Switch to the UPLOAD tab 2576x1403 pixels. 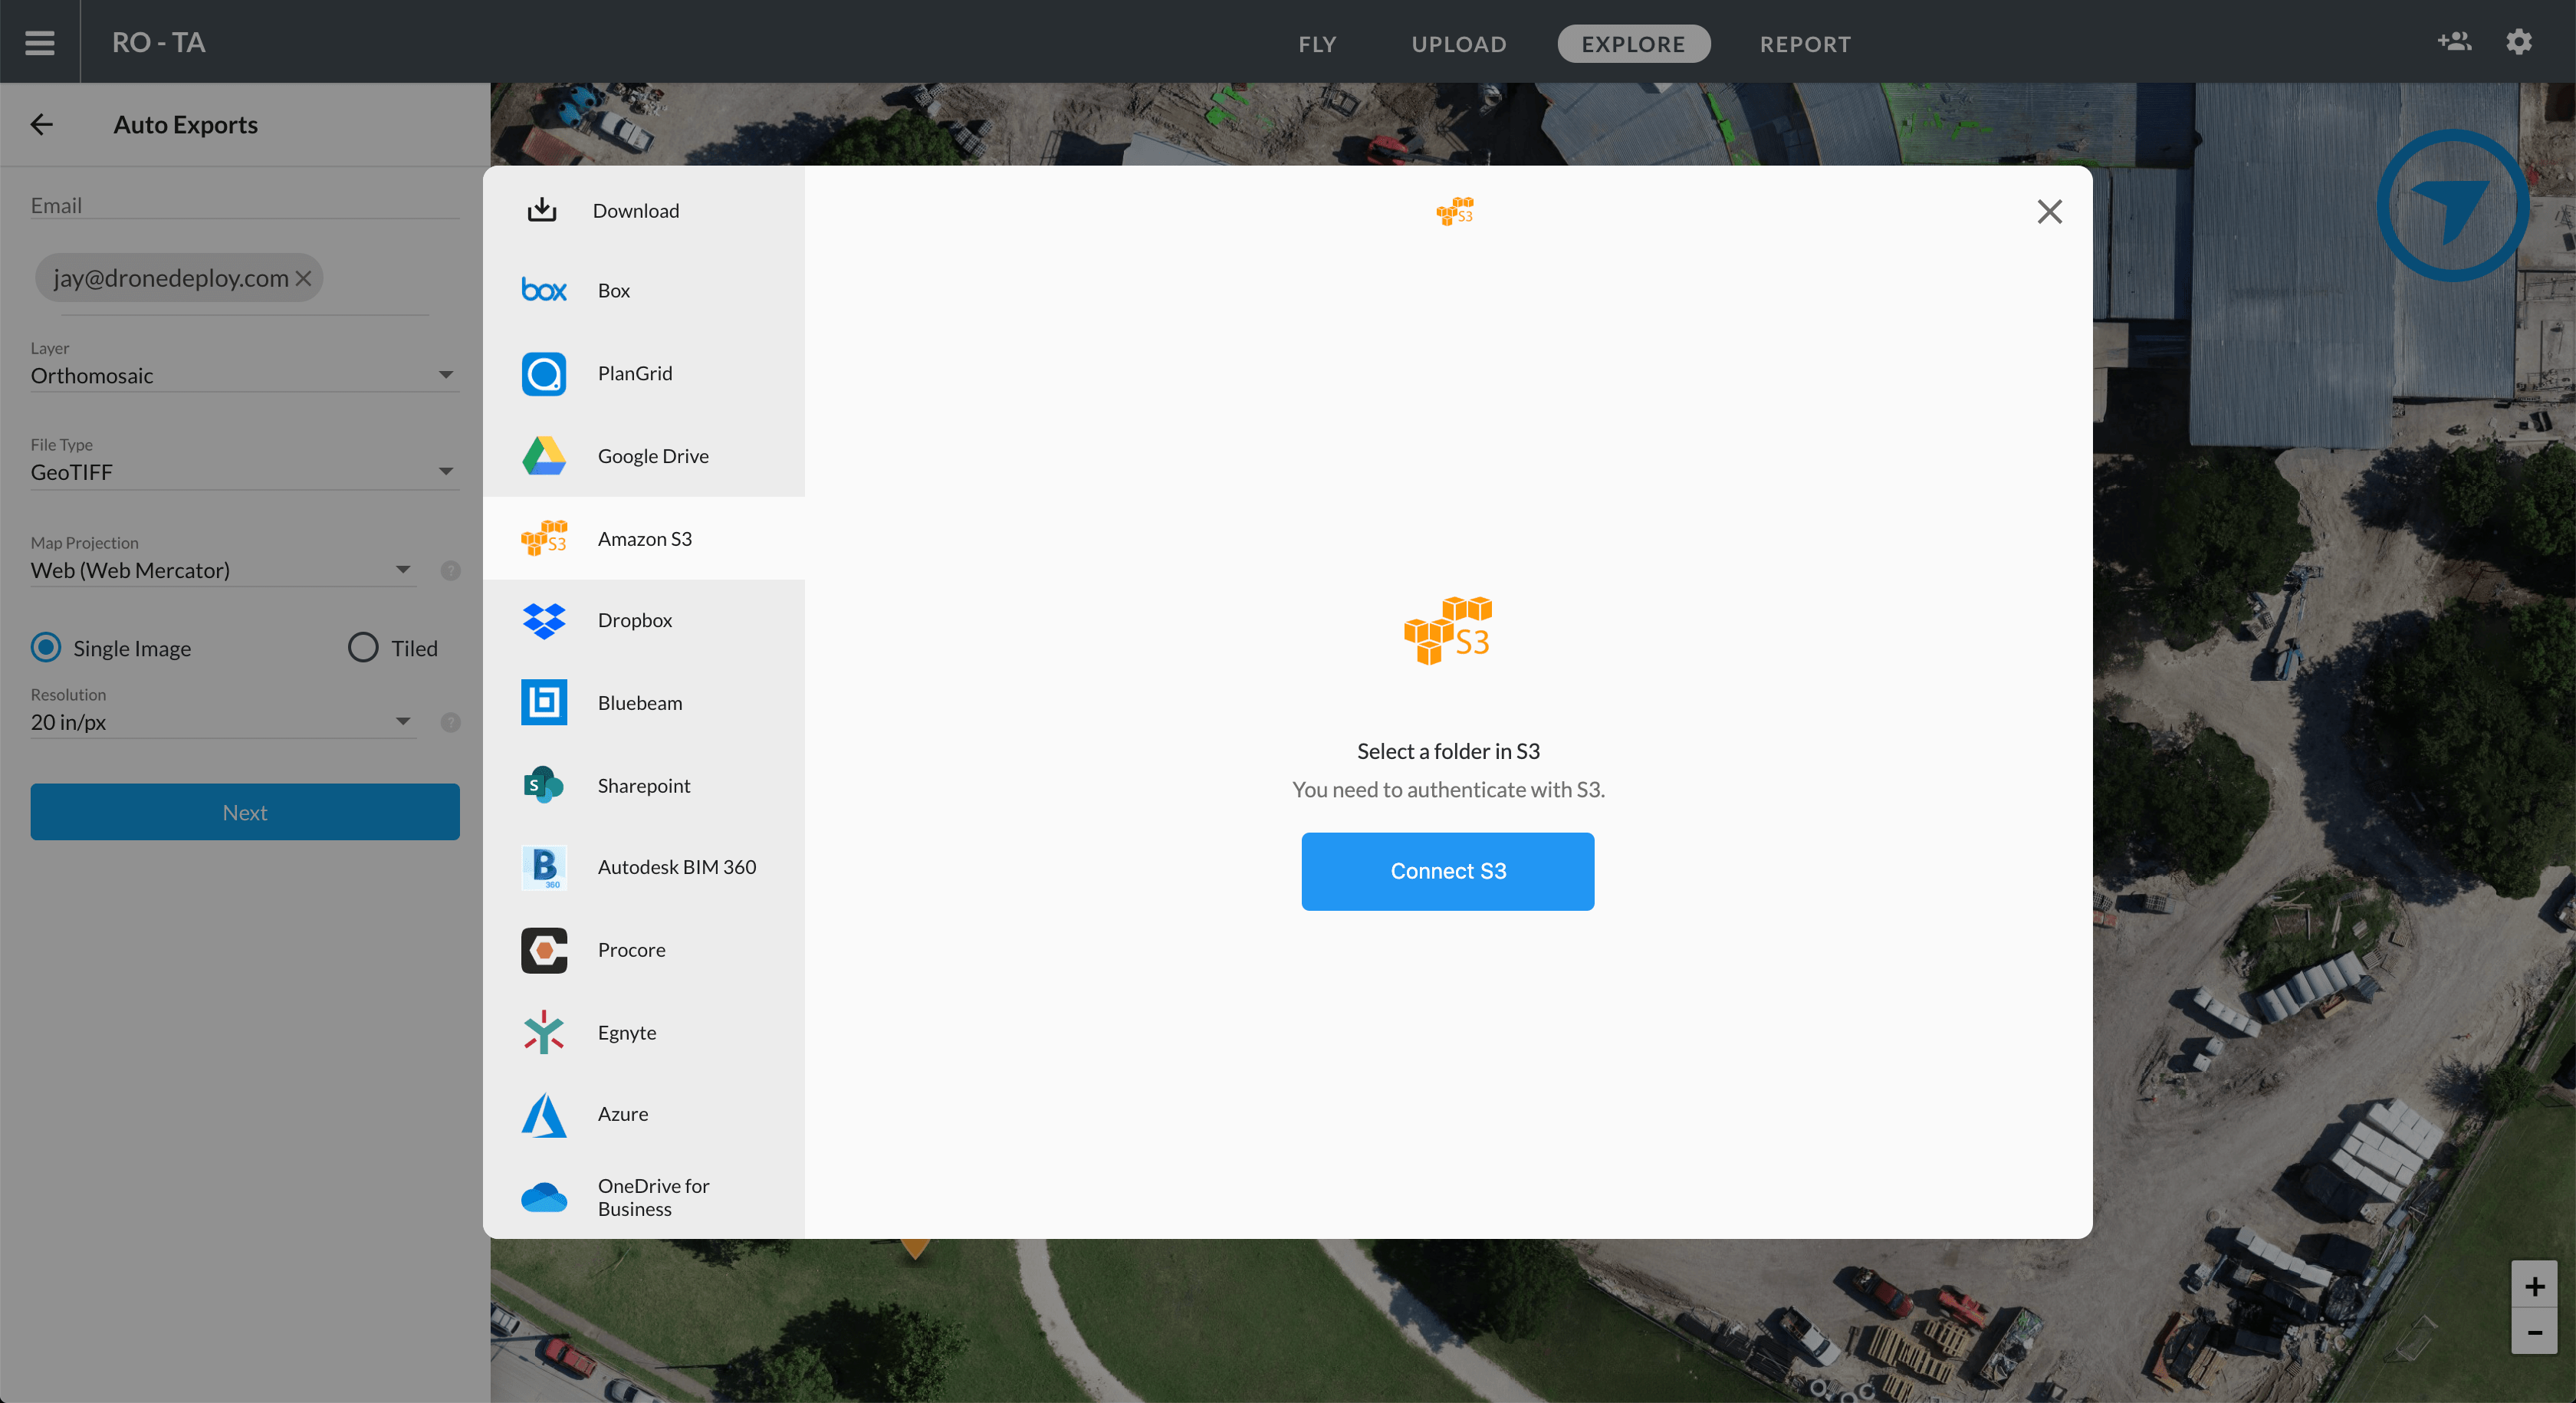(1458, 44)
